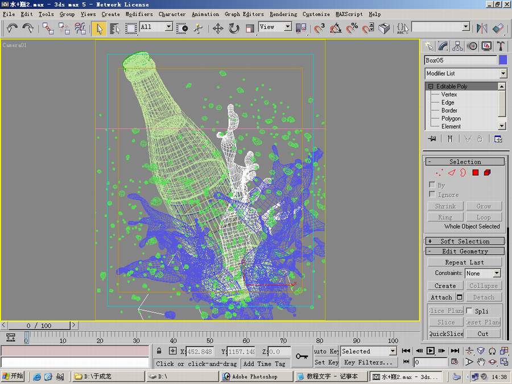Click the blue object color swatch
The image size is (512, 384).
click(x=503, y=60)
